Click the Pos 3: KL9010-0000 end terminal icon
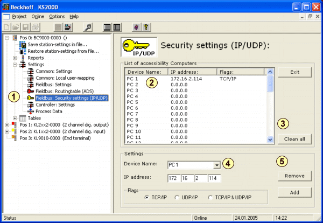 14,138
